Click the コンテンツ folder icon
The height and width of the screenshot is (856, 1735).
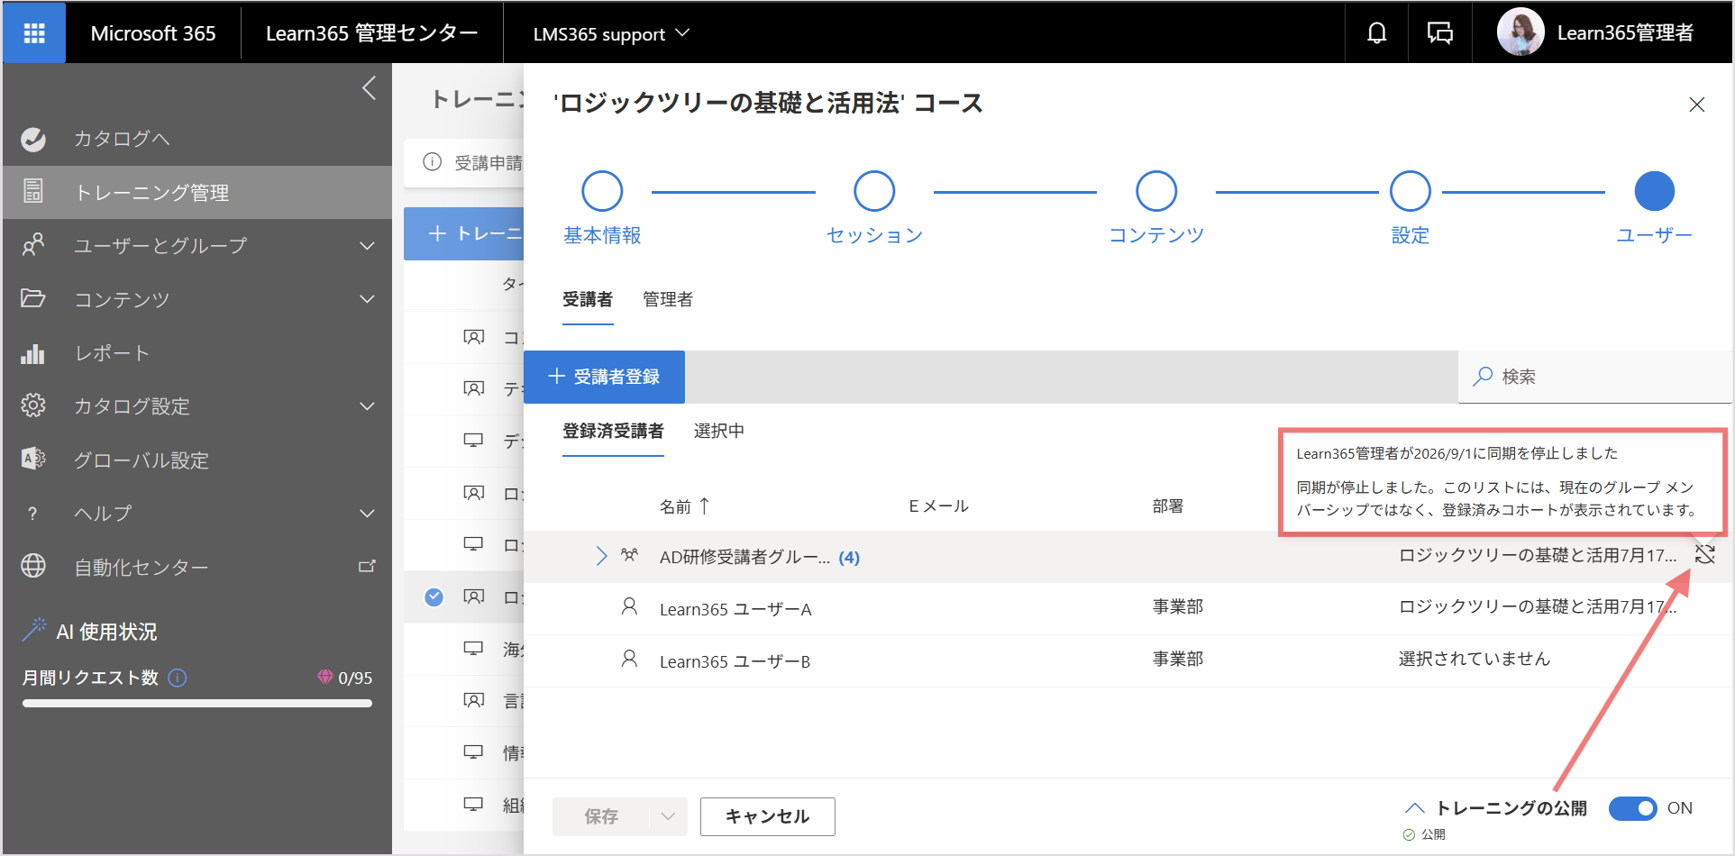[33, 298]
